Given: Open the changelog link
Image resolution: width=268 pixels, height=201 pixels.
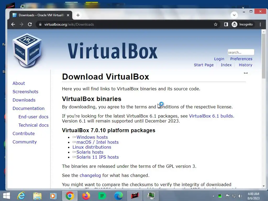Looking at the screenshot, I should point(90,176).
